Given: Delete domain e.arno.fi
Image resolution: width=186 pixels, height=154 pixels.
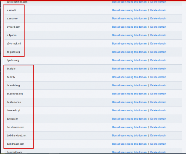Looking at the screenshot, I should (158, 10).
